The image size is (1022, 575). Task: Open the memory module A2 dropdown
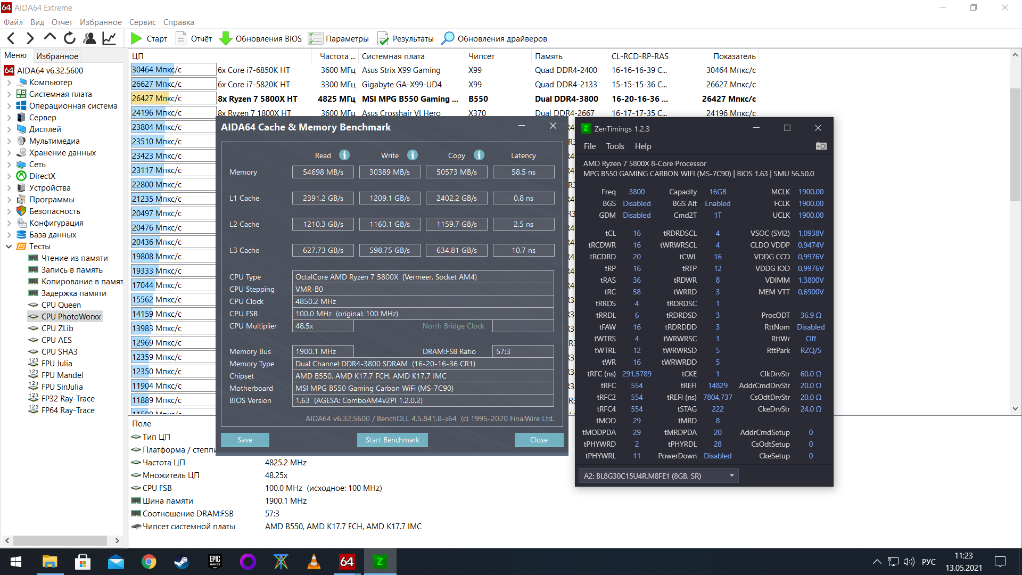coord(731,475)
